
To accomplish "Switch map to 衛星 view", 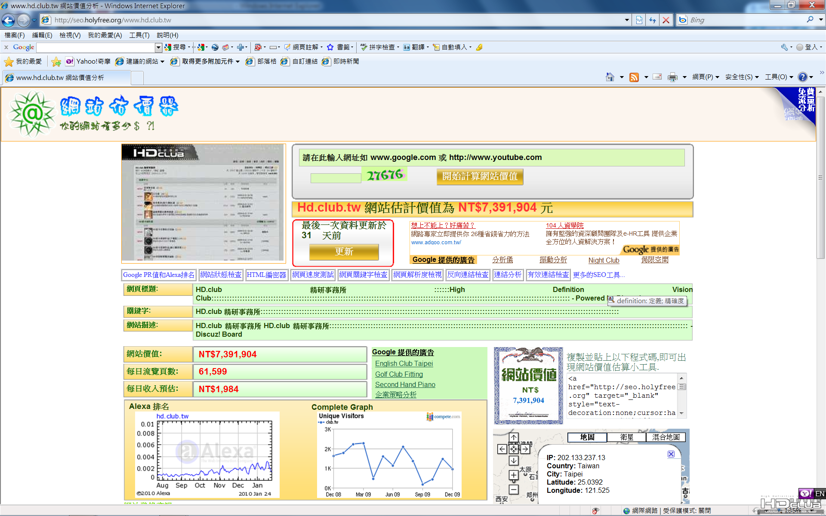I will click(626, 437).
